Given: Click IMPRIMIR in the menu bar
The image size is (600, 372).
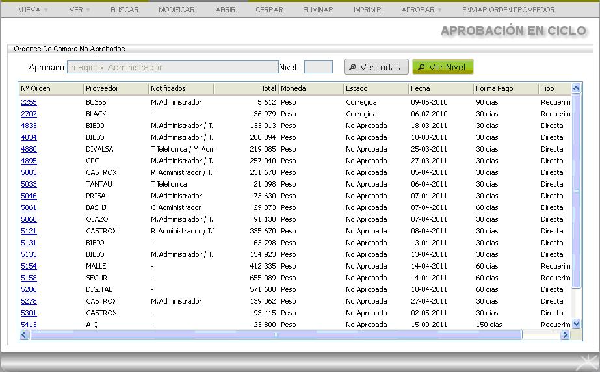Looking at the screenshot, I should point(367,10).
